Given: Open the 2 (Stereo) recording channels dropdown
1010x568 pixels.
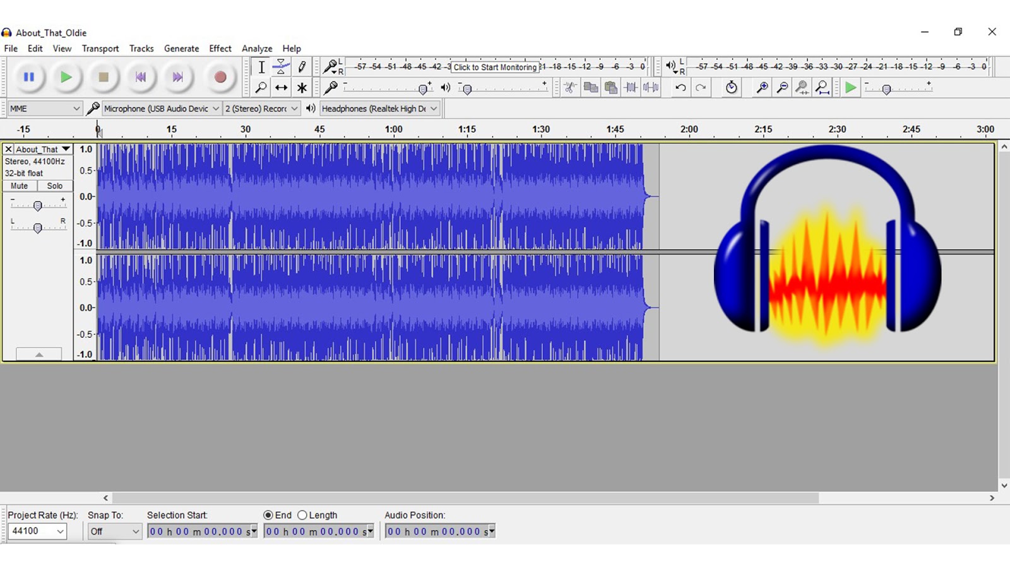Looking at the screenshot, I should [261, 109].
